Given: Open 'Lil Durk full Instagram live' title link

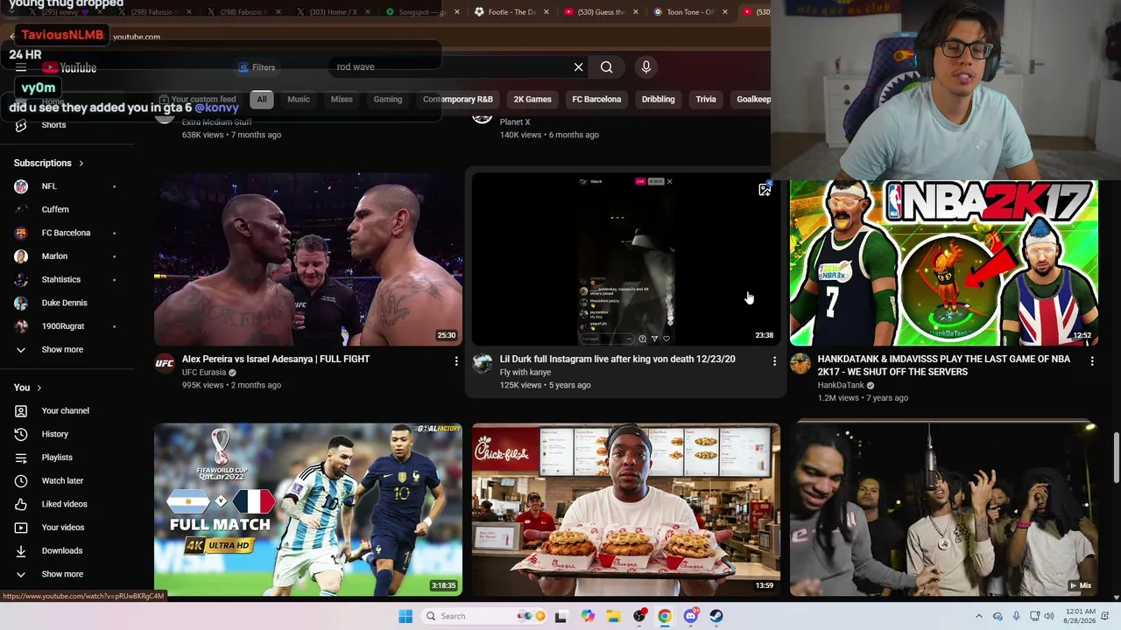Looking at the screenshot, I should 617,360.
